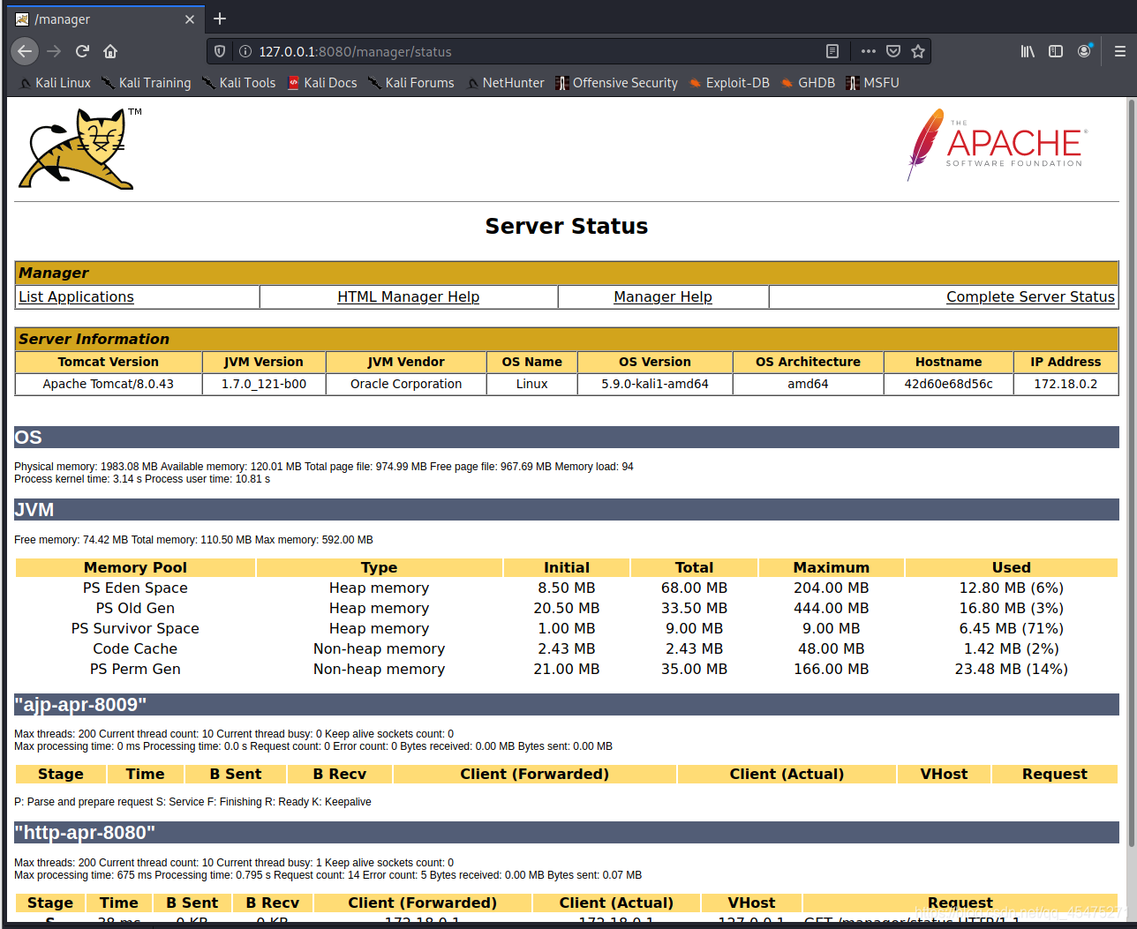Click the PS Perm Gen row label

pyautogui.click(x=135, y=670)
